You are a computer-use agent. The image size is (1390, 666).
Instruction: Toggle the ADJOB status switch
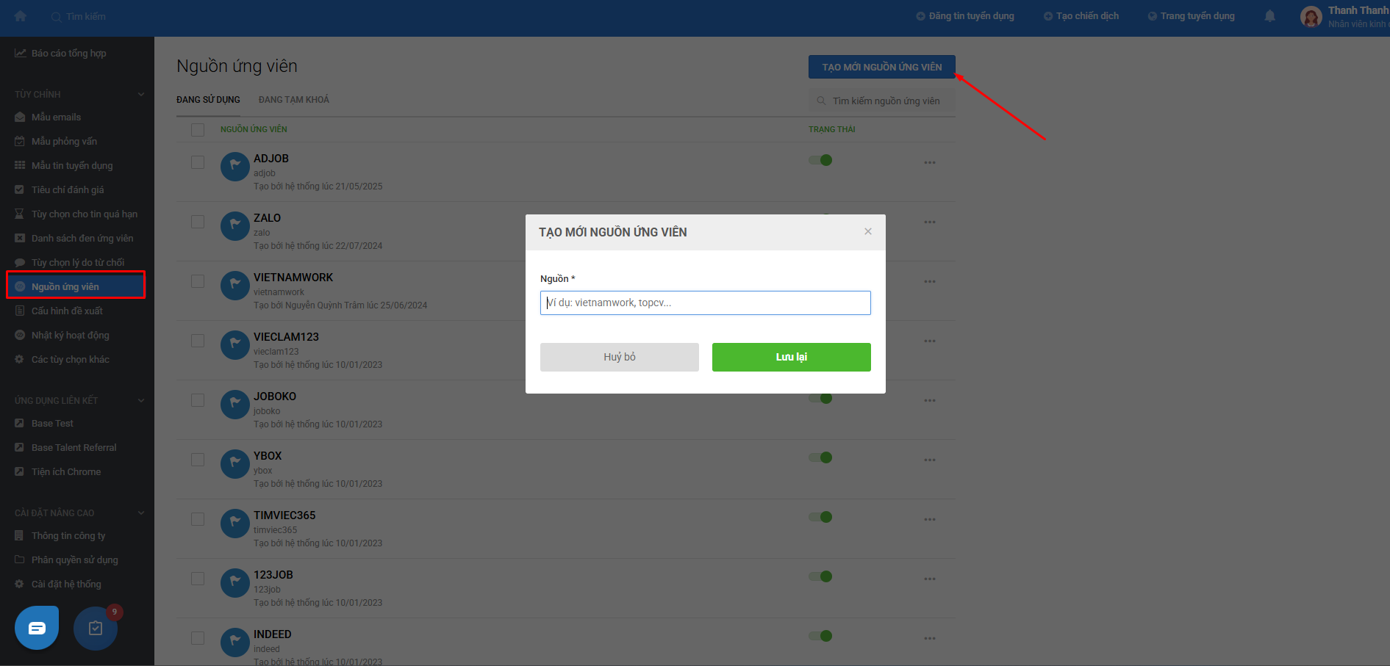pos(820,160)
